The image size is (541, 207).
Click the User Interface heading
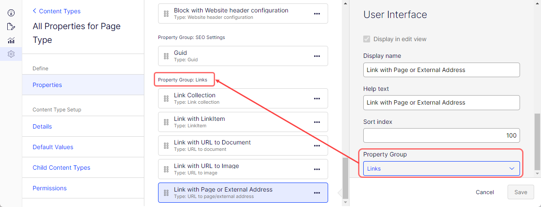(395, 15)
